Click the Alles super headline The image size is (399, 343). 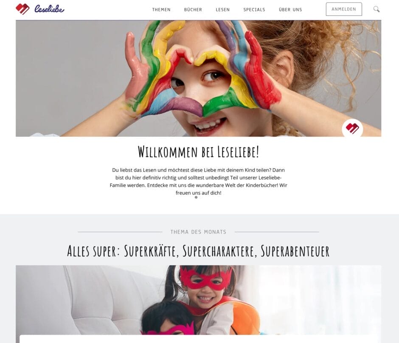click(199, 251)
